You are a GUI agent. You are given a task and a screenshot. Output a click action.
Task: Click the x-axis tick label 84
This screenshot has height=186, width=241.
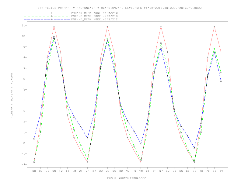click(x=221, y=171)
